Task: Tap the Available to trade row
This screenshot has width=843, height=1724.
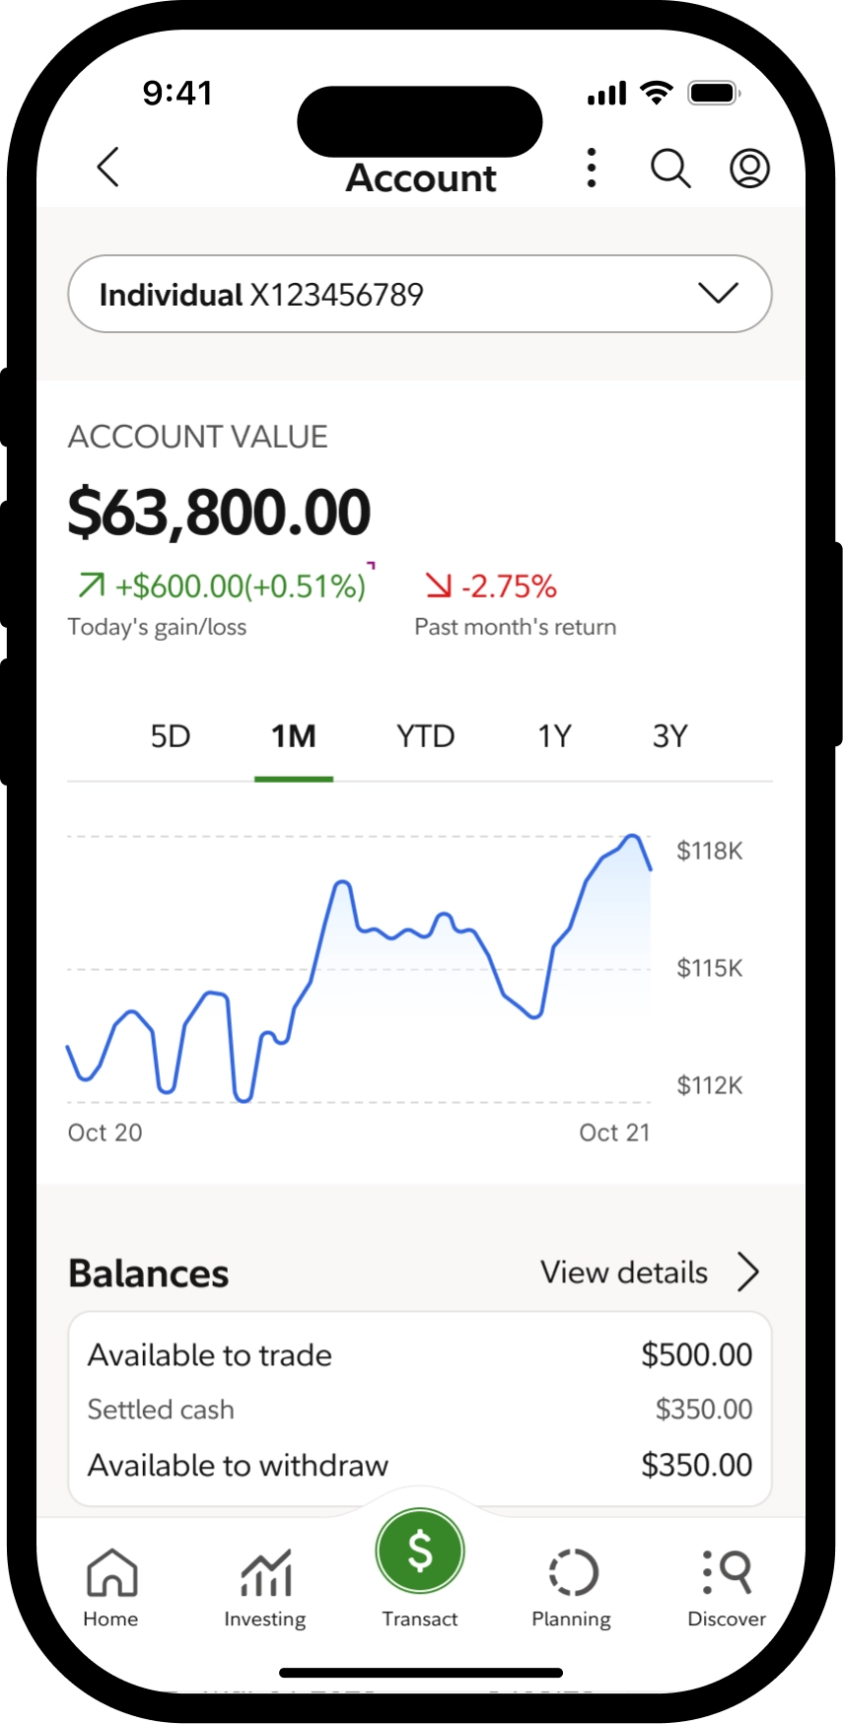Action: (x=420, y=1355)
